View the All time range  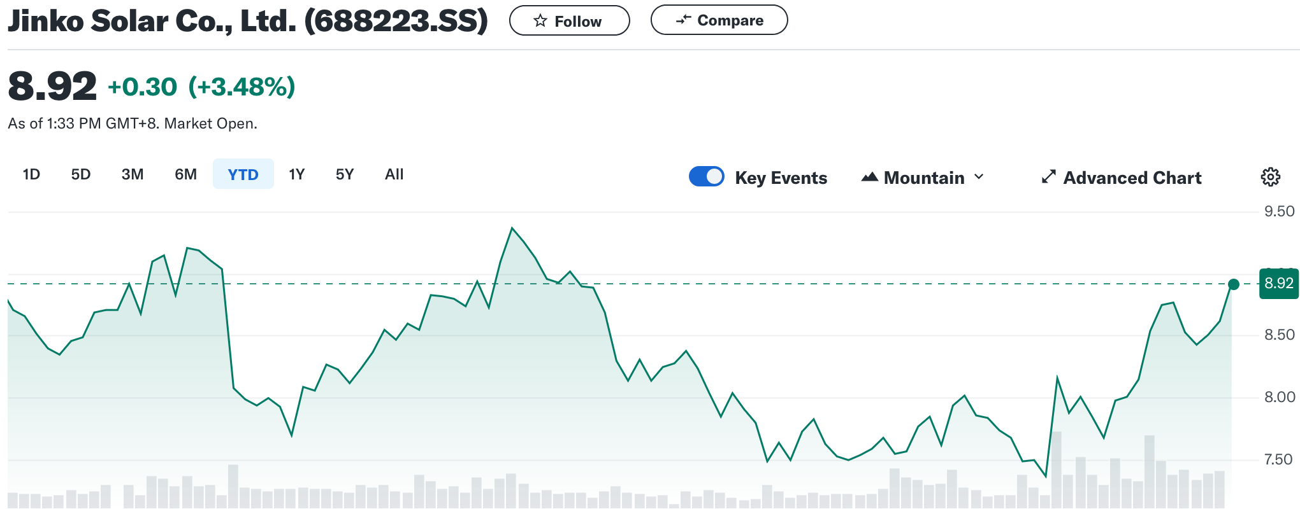pyautogui.click(x=394, y=174)
